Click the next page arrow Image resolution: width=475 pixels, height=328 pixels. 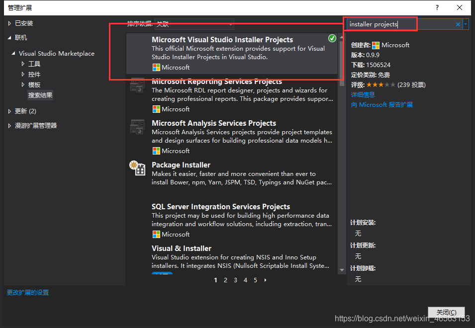pos(266,280)
